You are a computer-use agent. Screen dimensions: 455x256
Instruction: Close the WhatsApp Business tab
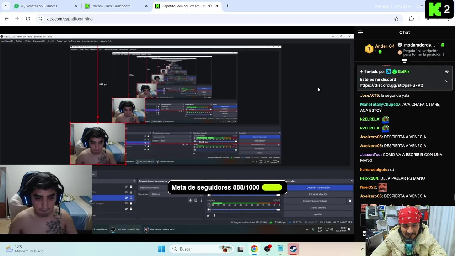coord(76,6)
